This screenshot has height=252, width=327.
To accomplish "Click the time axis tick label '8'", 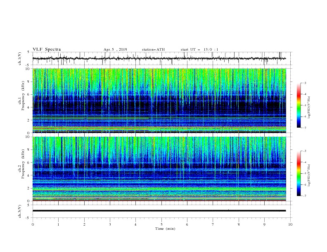I will (x=239, y=224).
